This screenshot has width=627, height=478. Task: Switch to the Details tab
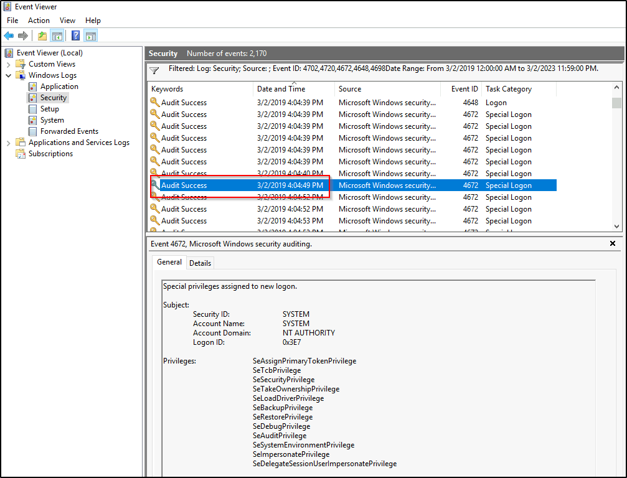(x=200, y=263)
